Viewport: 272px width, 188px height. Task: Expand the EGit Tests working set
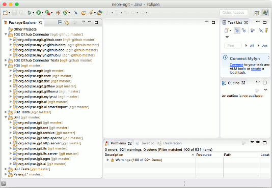tap(6, 112)
